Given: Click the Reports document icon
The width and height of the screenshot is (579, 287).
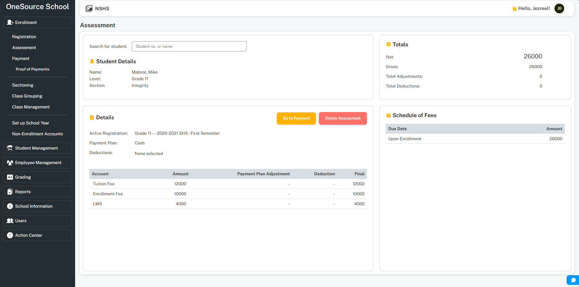Looking at the screenshot, I should coord(10,192).
